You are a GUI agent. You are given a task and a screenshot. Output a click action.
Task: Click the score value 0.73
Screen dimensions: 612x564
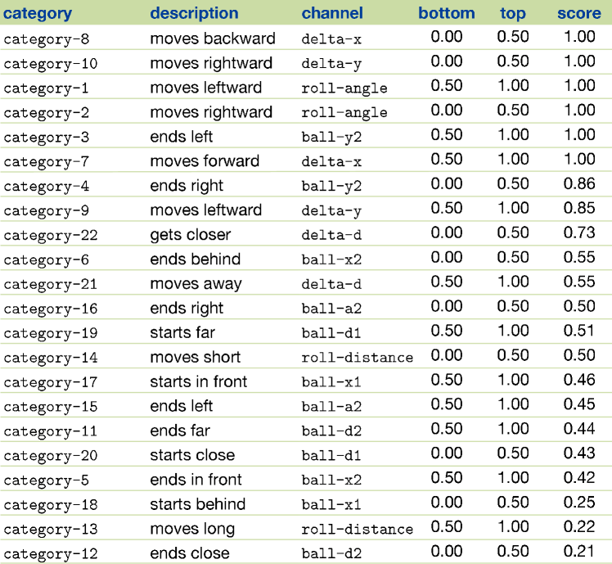click(x=579, y=232)
